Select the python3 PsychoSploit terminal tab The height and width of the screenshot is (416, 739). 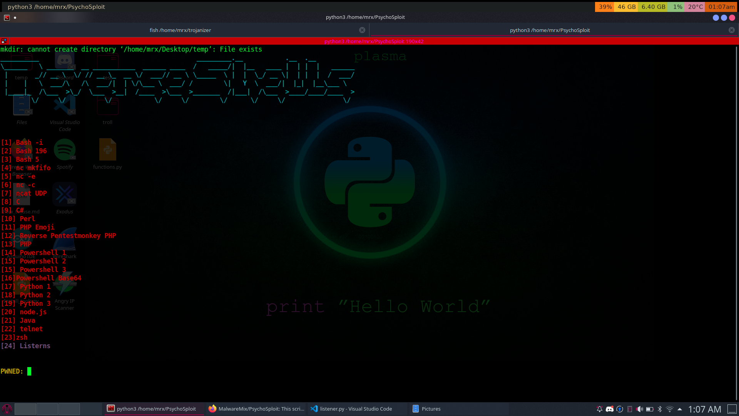click(549, 30)
